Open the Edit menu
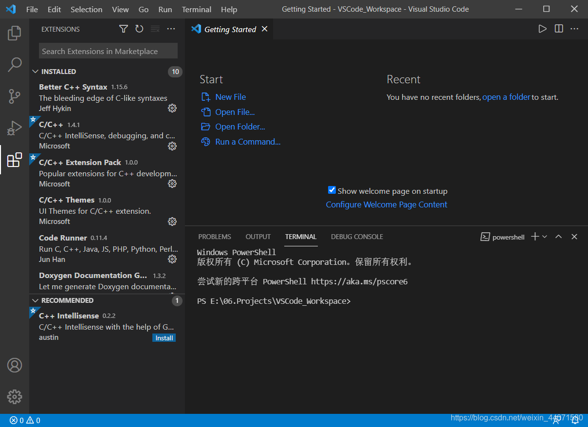The image size is (588, 427). [x=55, y=9]
